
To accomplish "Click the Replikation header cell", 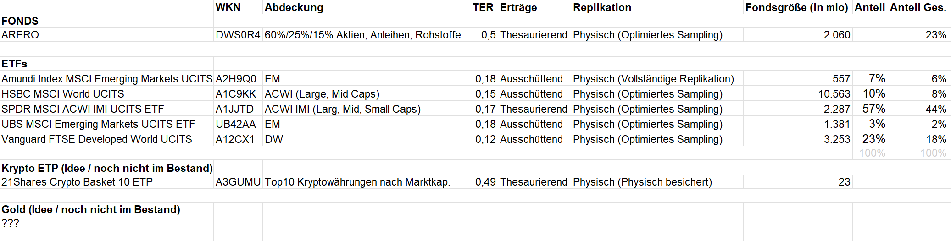I will click(602, 7).
